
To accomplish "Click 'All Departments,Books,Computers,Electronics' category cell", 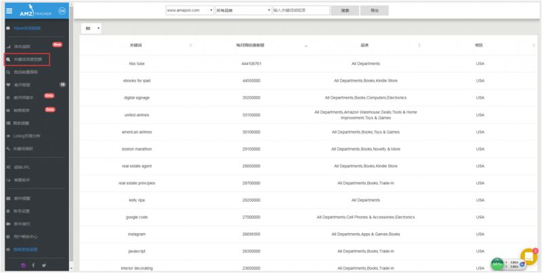I will 366,98.
